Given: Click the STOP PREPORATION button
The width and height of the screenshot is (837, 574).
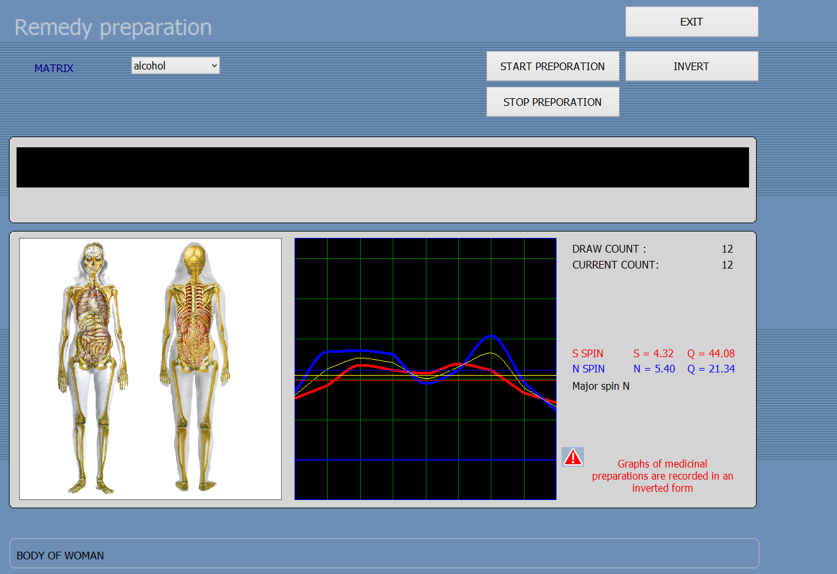Looking at the screenshot, I should [x=553, y=102].
